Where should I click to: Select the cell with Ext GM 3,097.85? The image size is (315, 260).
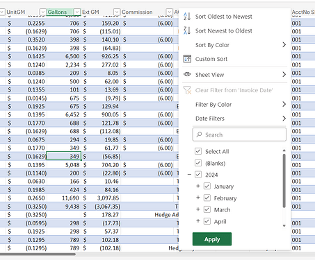click(x=101, y=198)
